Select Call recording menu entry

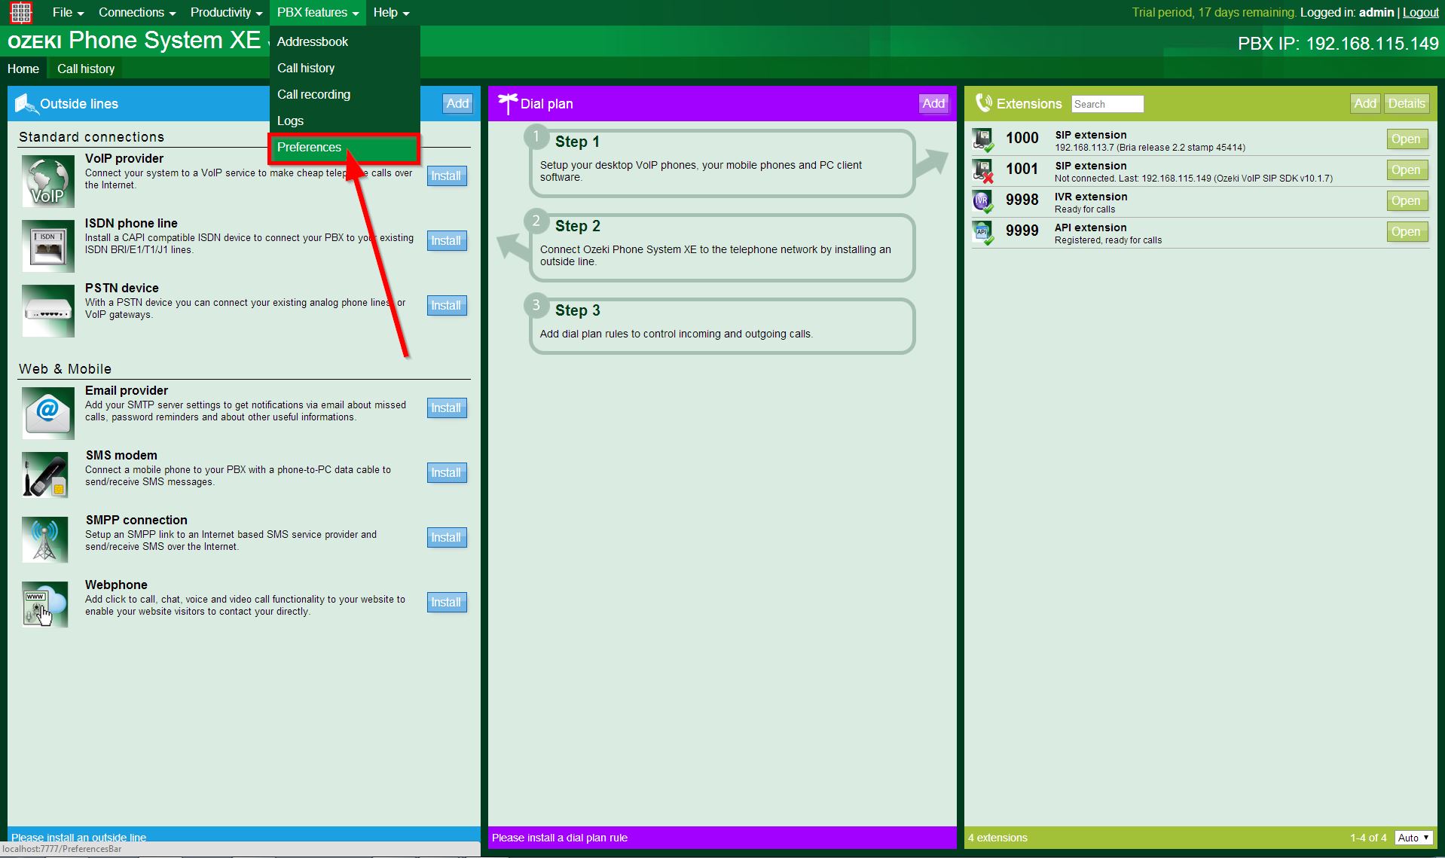tap(344, 94)
